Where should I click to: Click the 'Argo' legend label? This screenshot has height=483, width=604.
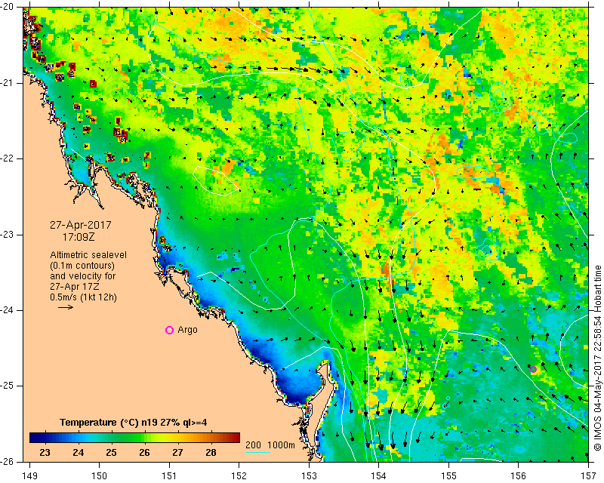click(x=187, y=330)
